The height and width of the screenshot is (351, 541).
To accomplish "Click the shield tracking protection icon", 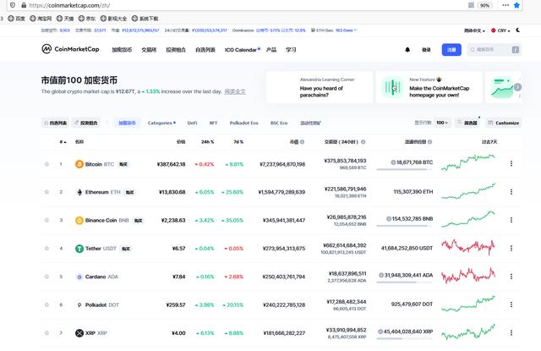I will (13, 5).
